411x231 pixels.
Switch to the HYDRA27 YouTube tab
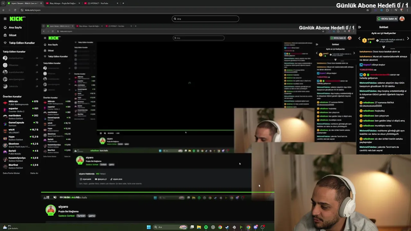click(101, 3)
